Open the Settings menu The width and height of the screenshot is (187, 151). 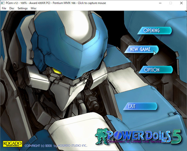pos(22,8)
